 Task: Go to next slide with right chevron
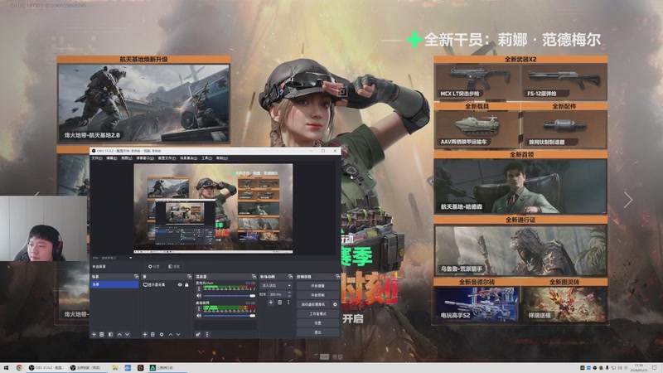click(x=628, y=200)
